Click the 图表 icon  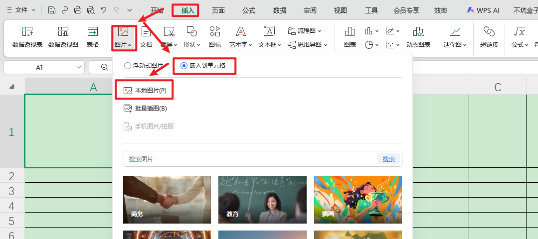[350, 37]
